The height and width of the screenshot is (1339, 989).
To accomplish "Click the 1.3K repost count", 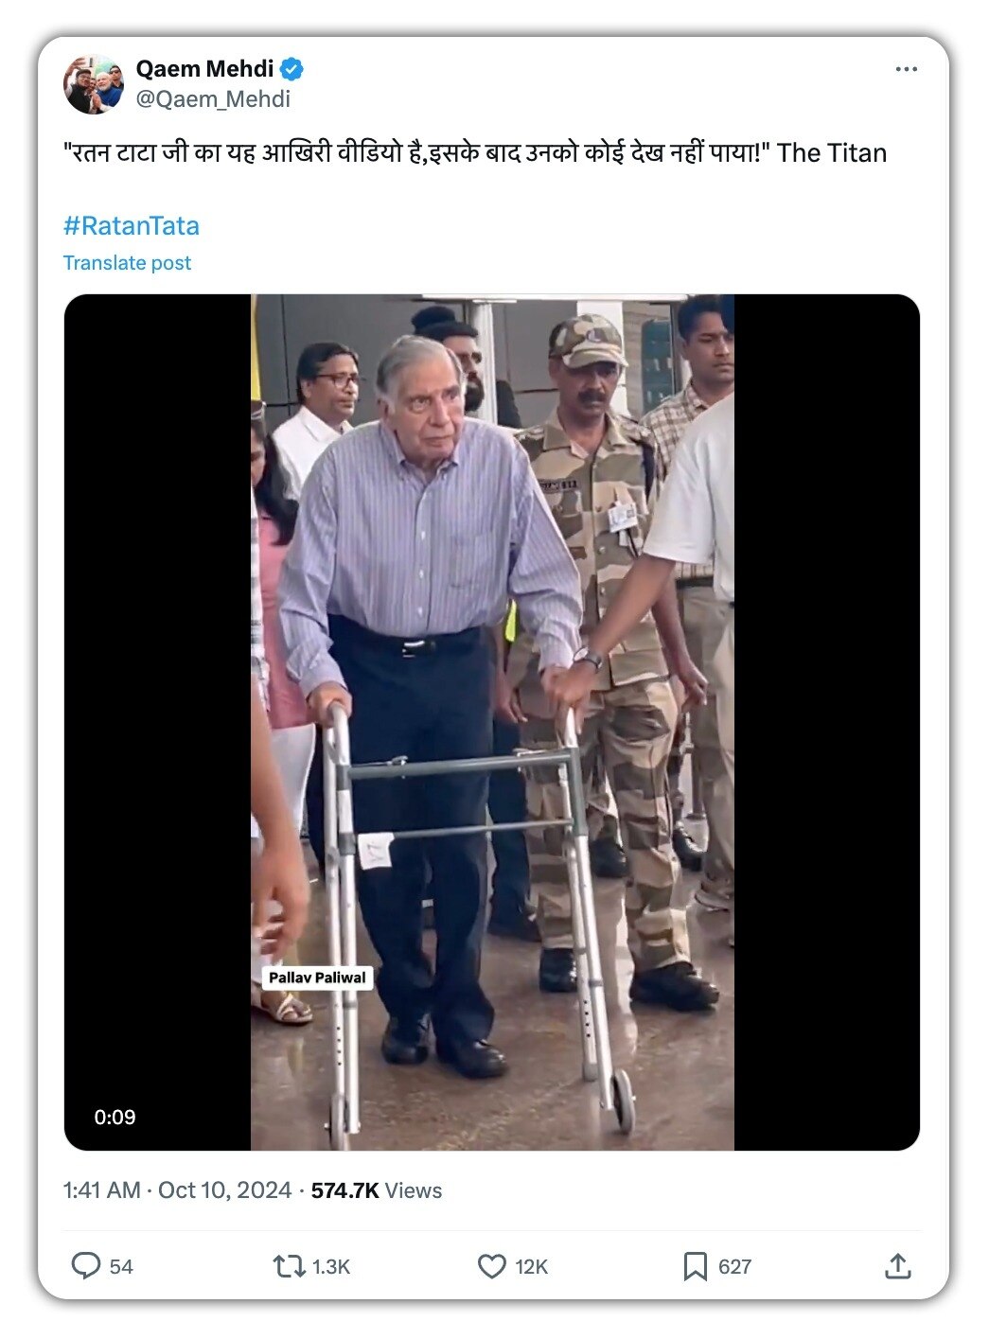I will (331, 1267).
